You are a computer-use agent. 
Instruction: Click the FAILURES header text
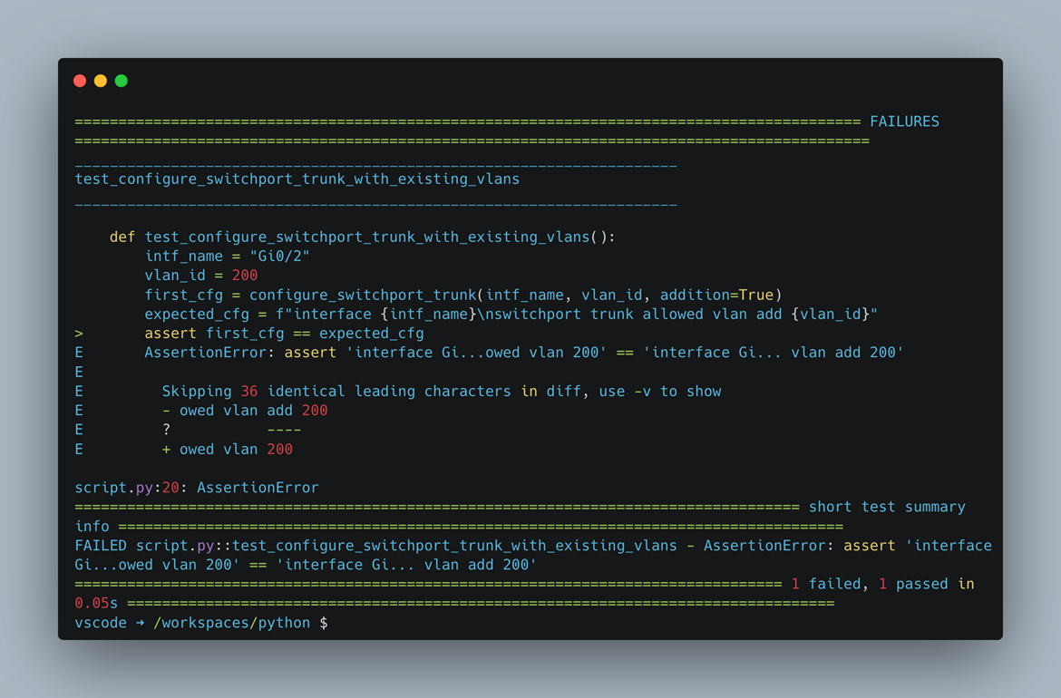tap(904, 121)
